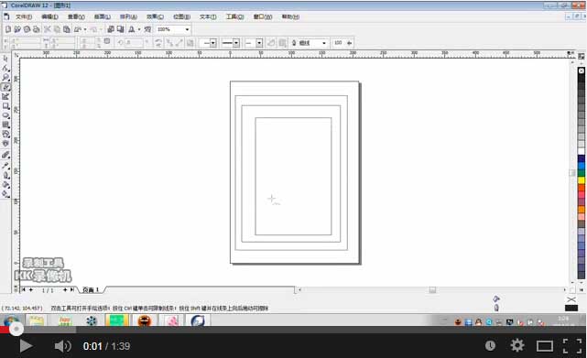Go to last page navigation arrow

(x=71, y=290)
